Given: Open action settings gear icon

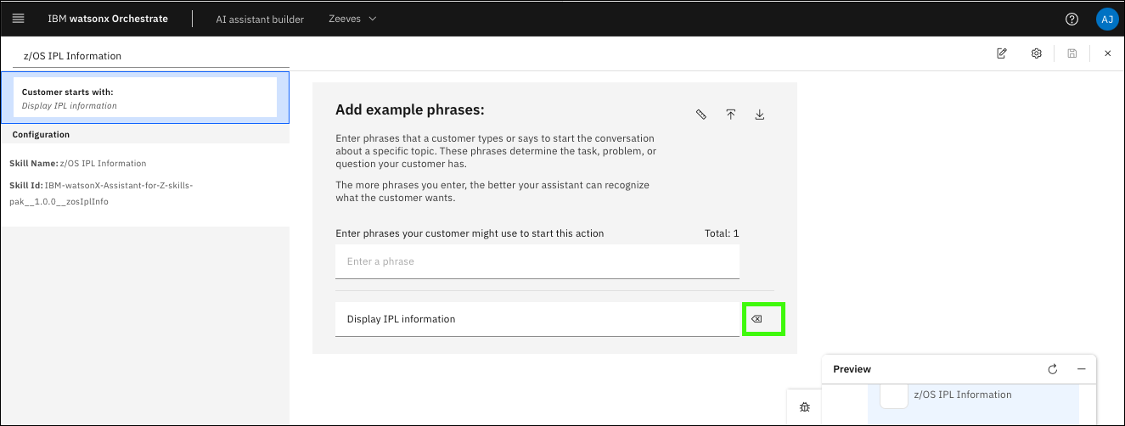Looking at the screenshot, I should pyautogui.click(x=1037, y=53).
